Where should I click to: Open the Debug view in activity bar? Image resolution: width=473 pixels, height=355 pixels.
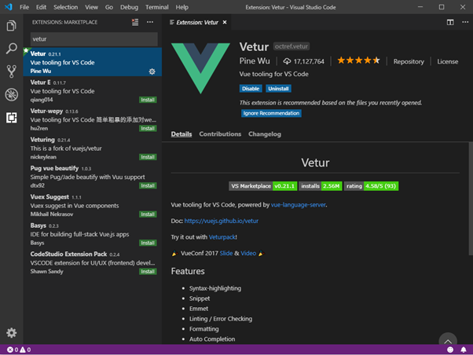tap(12, 94)
